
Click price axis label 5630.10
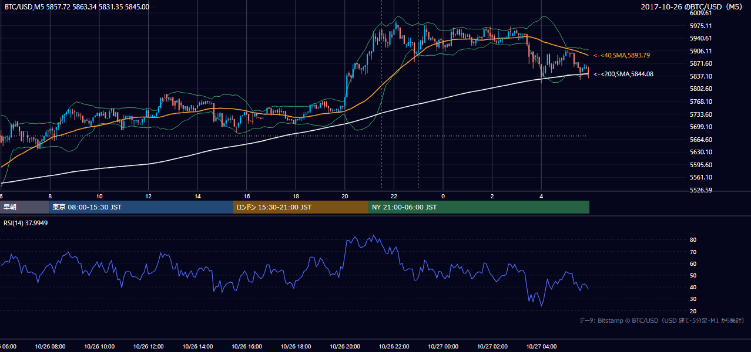point(701,152)
